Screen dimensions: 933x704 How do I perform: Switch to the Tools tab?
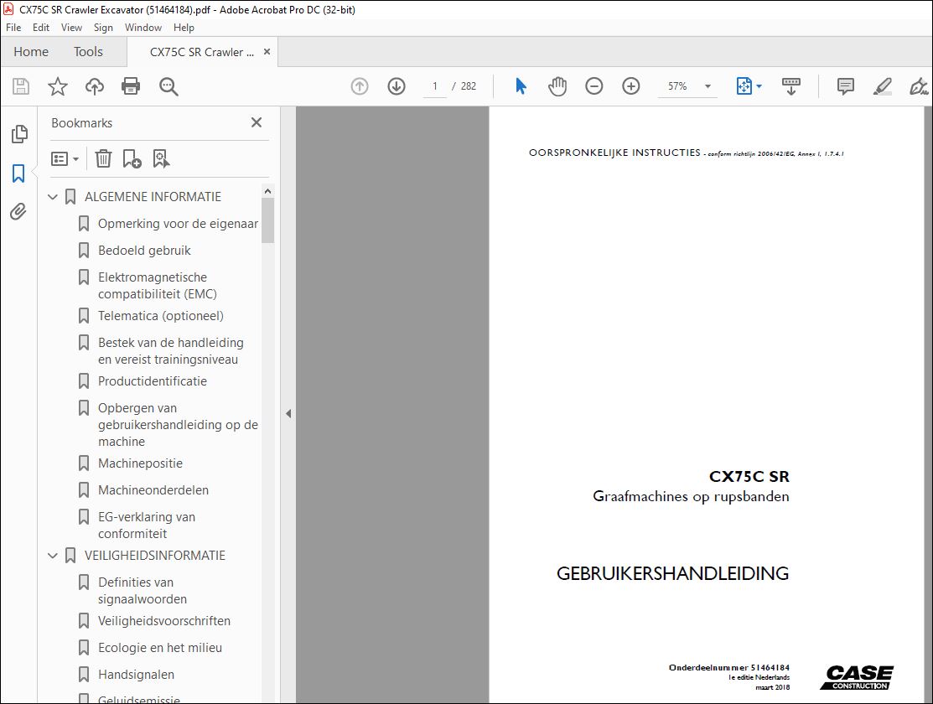[88, 52]
